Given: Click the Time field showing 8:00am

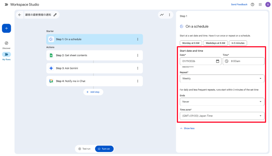Looking at the screenshot, I should (x=243, y=61).
